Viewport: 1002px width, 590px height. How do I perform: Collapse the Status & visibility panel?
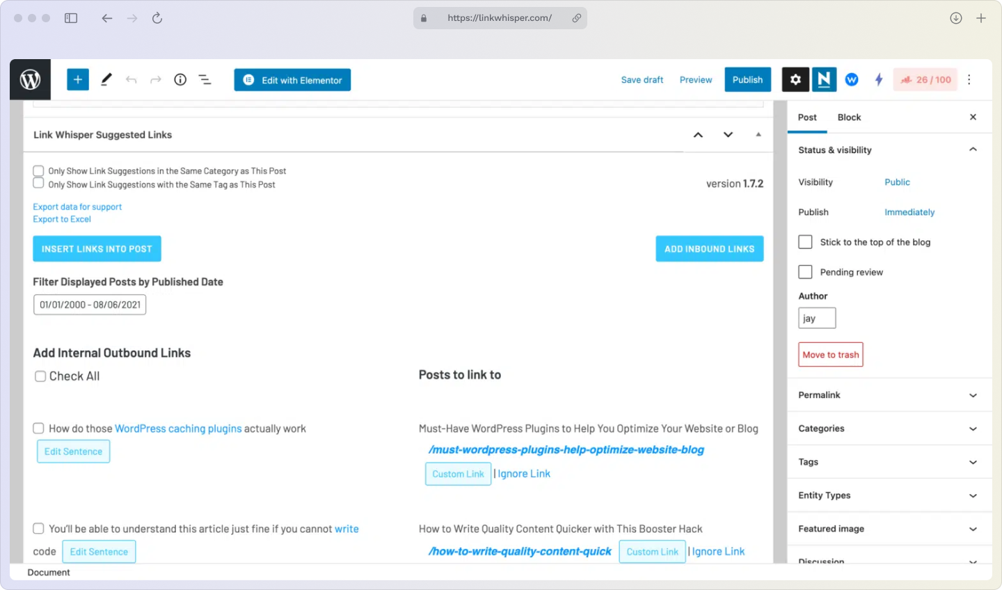tap(973, 150)
